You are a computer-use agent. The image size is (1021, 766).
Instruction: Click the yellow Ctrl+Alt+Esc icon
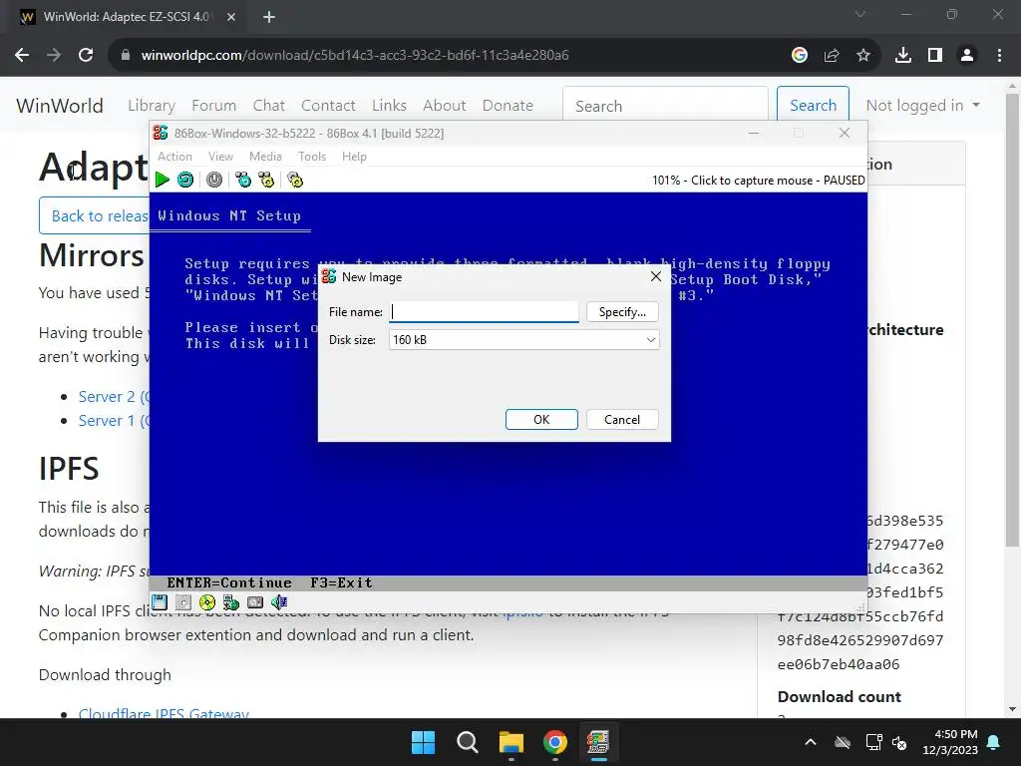click(266, 180)
